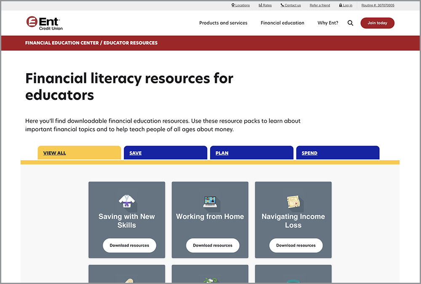Click the treasure map icon on Income Loss
The width and height of the screenshot is (421, 284).
point(293,202)
